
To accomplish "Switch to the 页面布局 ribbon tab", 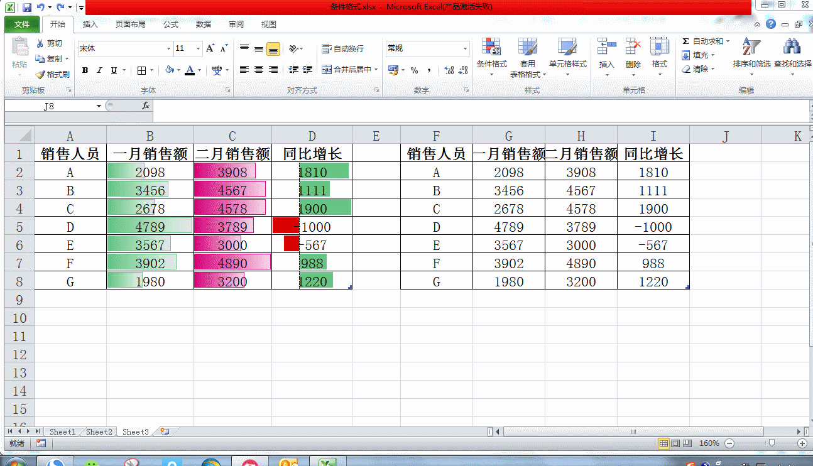I will [x=130, y=24].
